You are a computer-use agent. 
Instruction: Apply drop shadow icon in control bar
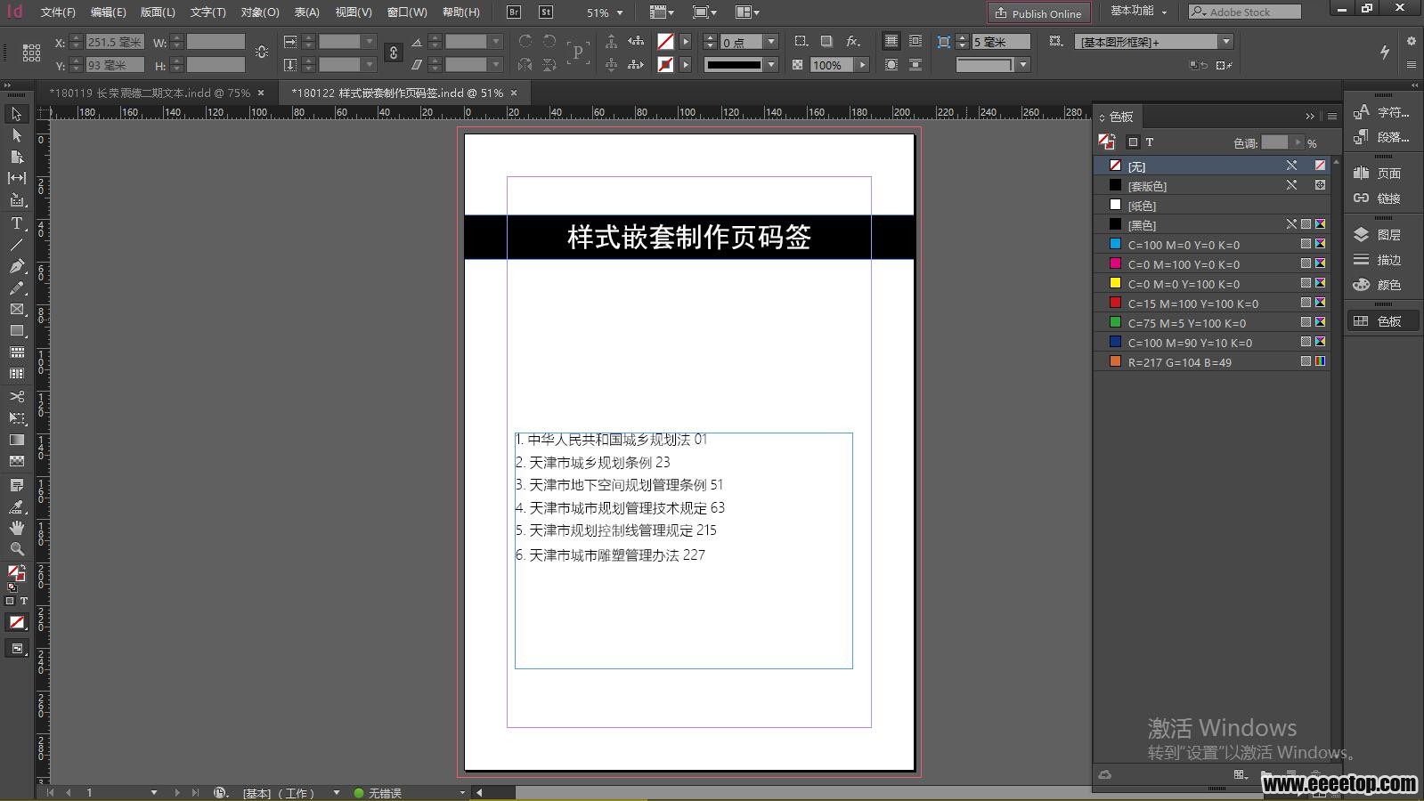coord(826,41)
